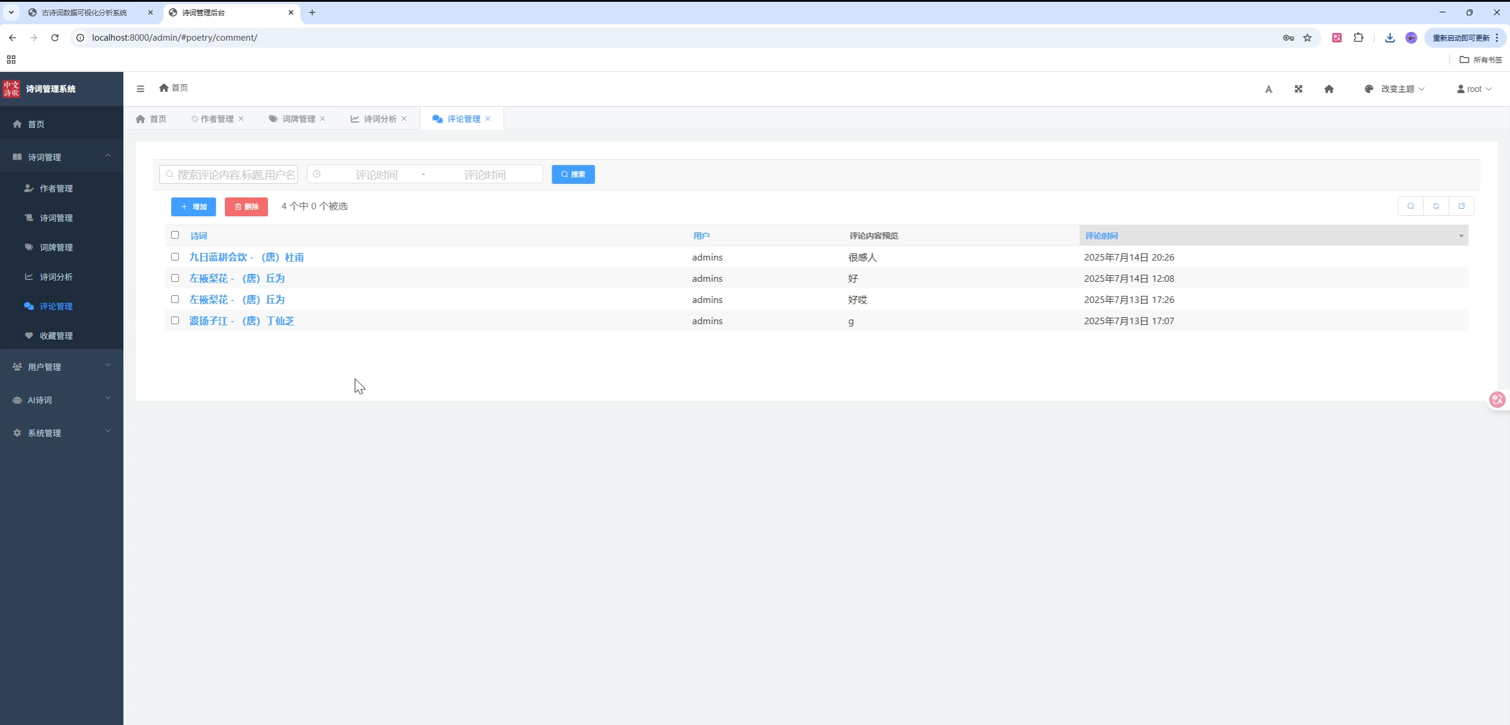This screenshot has width=1510, height=725.
Task: Toggle the select-all checkbox in table header
Action: coord(175,235)
